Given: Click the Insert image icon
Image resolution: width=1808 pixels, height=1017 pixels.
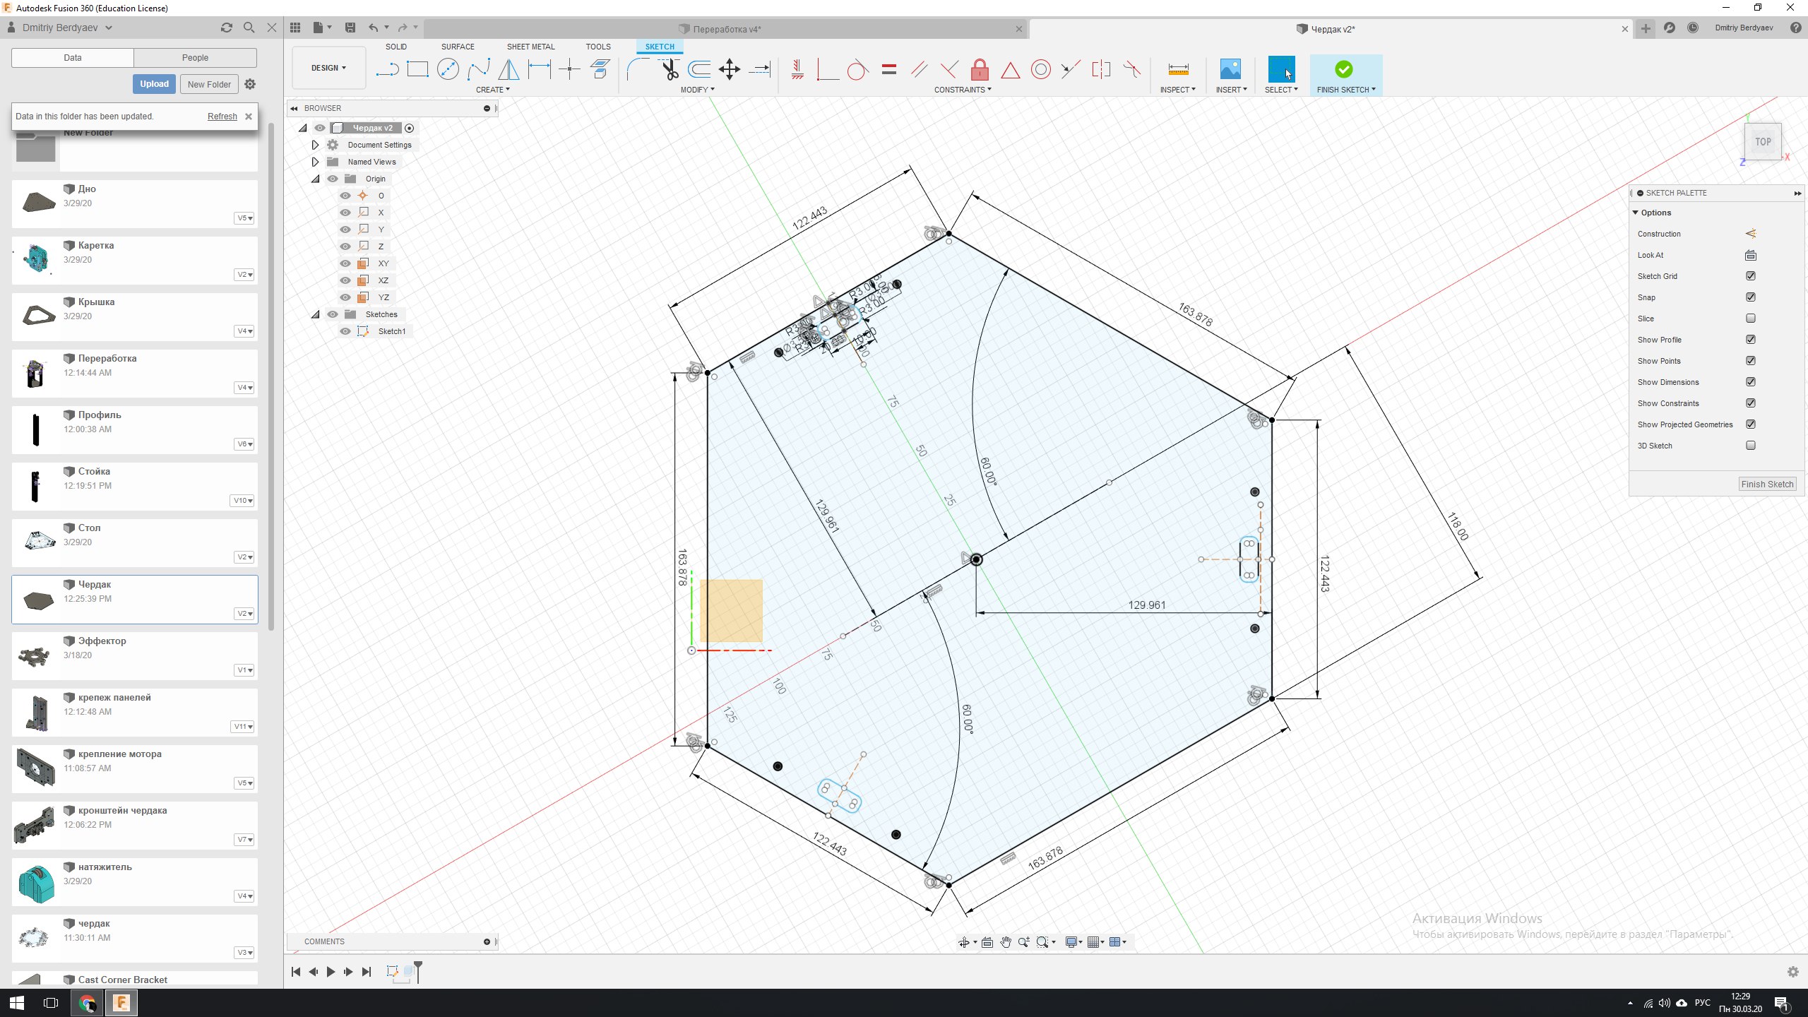Looking at the screenshot, I should 1230,69.
